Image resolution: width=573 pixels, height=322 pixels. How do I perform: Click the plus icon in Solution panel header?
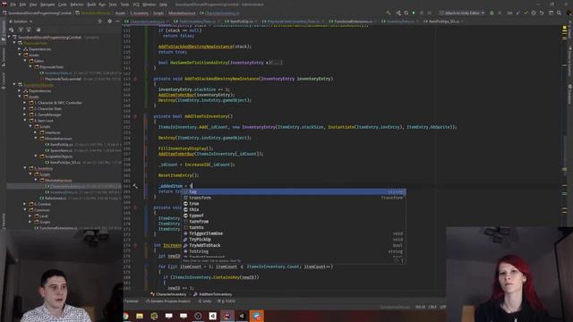click(x=99, y=21)
